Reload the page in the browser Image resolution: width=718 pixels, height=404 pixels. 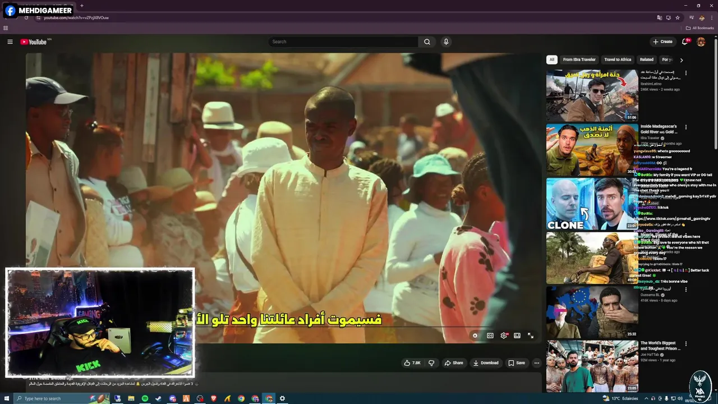(x=26, y=17)
